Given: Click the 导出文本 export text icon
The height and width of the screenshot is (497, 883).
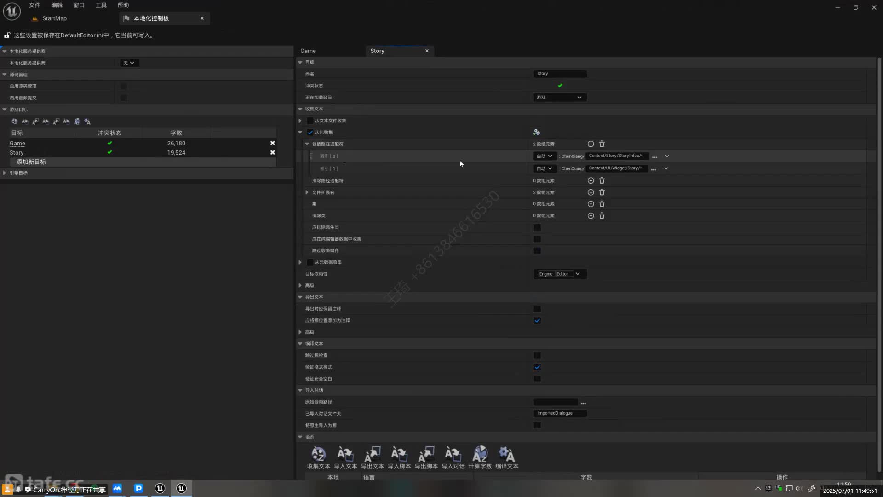Looking at the screenshot, I should click(372, 455).
